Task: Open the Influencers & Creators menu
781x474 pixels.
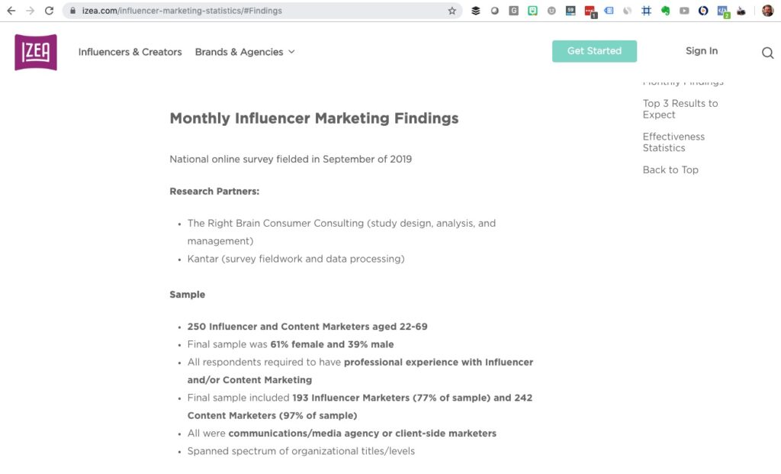Action: (x=130, y=51)
